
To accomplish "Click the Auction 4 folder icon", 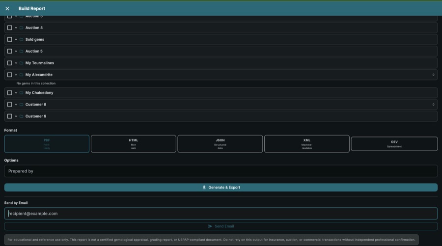I will (22, 27).
